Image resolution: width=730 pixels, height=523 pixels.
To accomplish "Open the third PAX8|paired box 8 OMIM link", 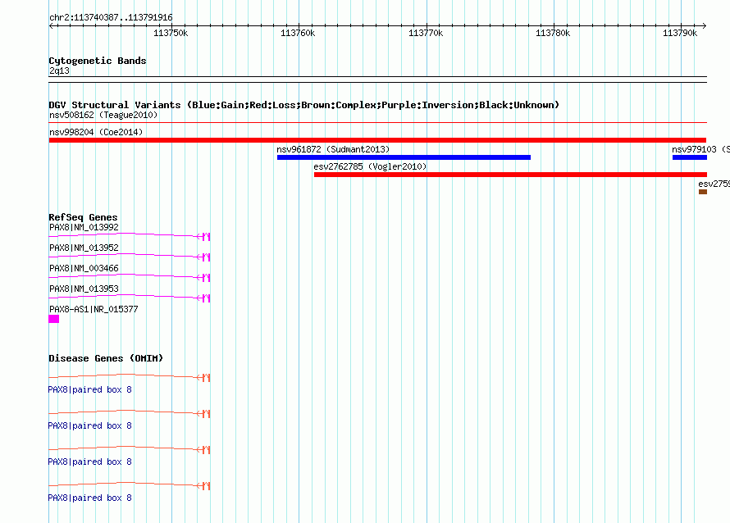I will (90, 462).
